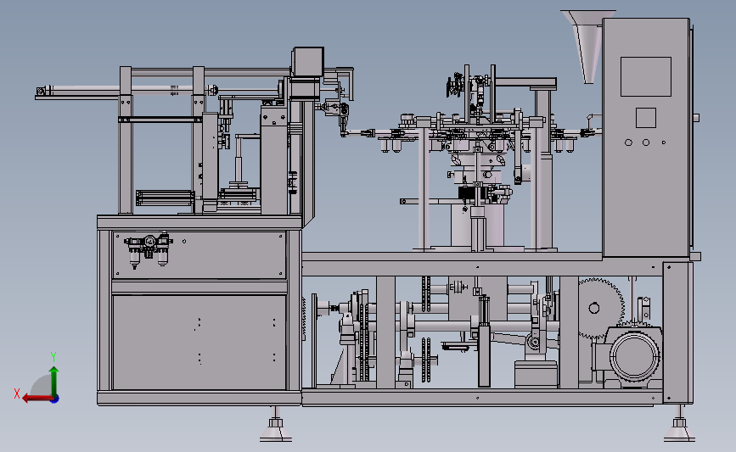Select the large display screen on control cabinet

point(646,77)
